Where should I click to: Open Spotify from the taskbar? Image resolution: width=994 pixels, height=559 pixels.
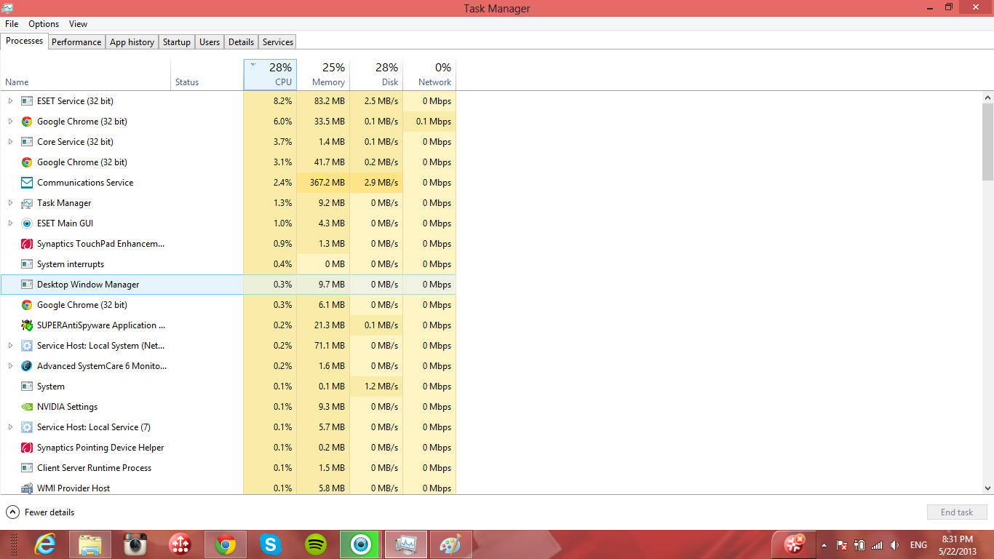pyautogui.click(x=316, y=544)
